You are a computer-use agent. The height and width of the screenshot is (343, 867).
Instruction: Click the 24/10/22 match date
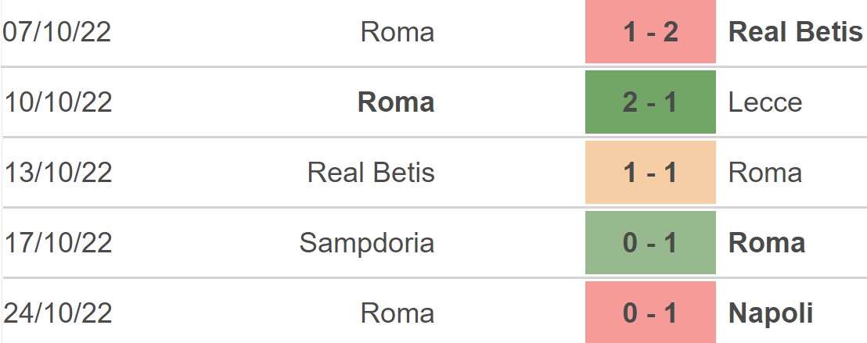[57, 313]
